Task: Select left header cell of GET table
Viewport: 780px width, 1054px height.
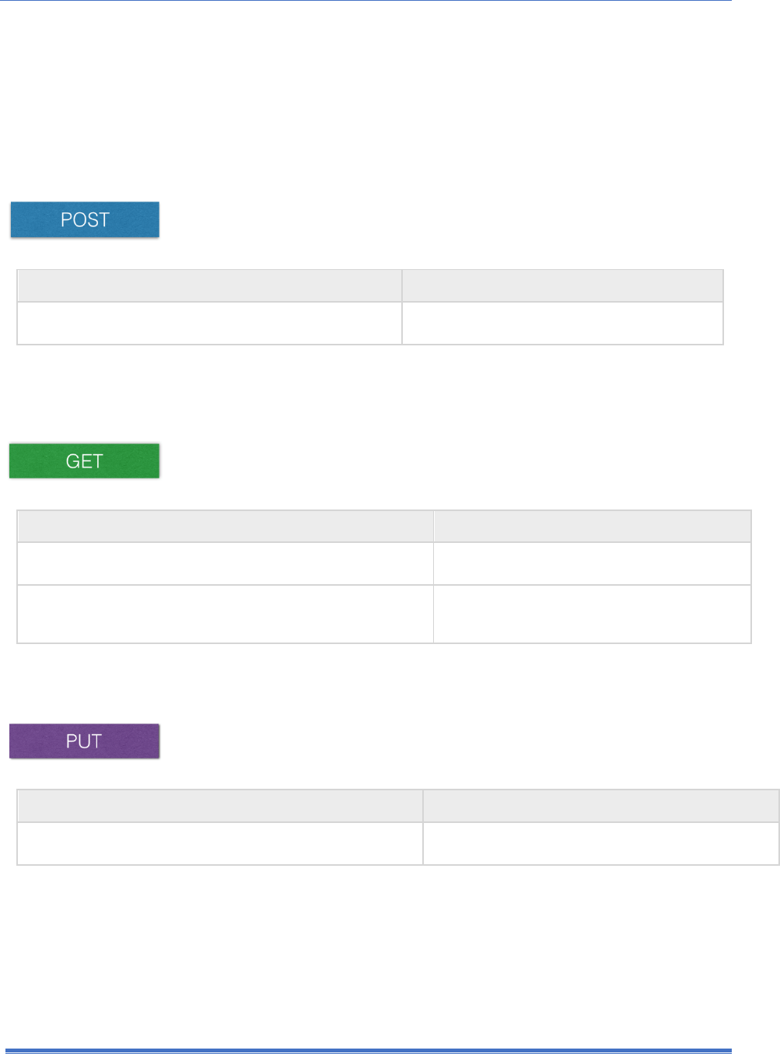Action: 225,526
